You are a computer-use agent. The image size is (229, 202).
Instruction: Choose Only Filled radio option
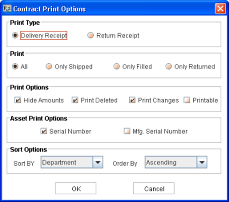pos(117,66)
